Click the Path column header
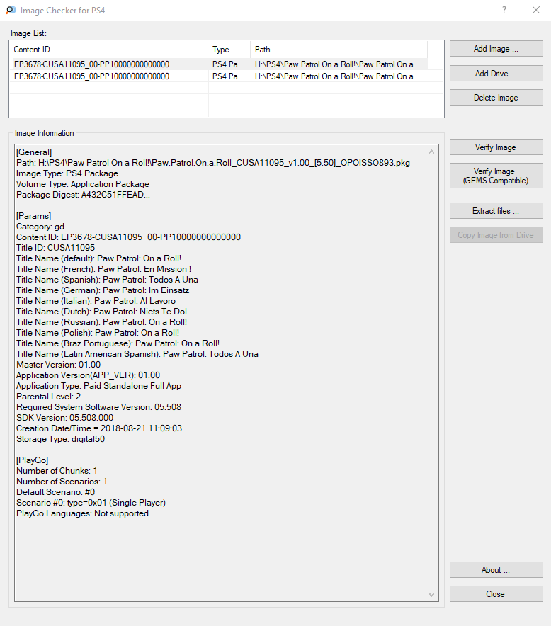The width and height of the screenshot is (551, 626). 339,50
